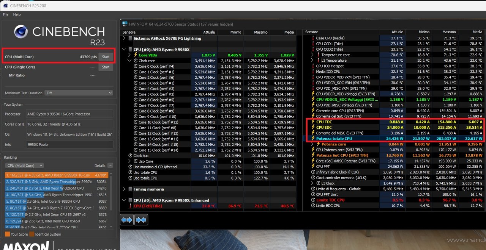Click the thermometer icon beside CPU (Tctl/Tdie)
This screenshot has width=486, height=250.
tap(130, 206)
